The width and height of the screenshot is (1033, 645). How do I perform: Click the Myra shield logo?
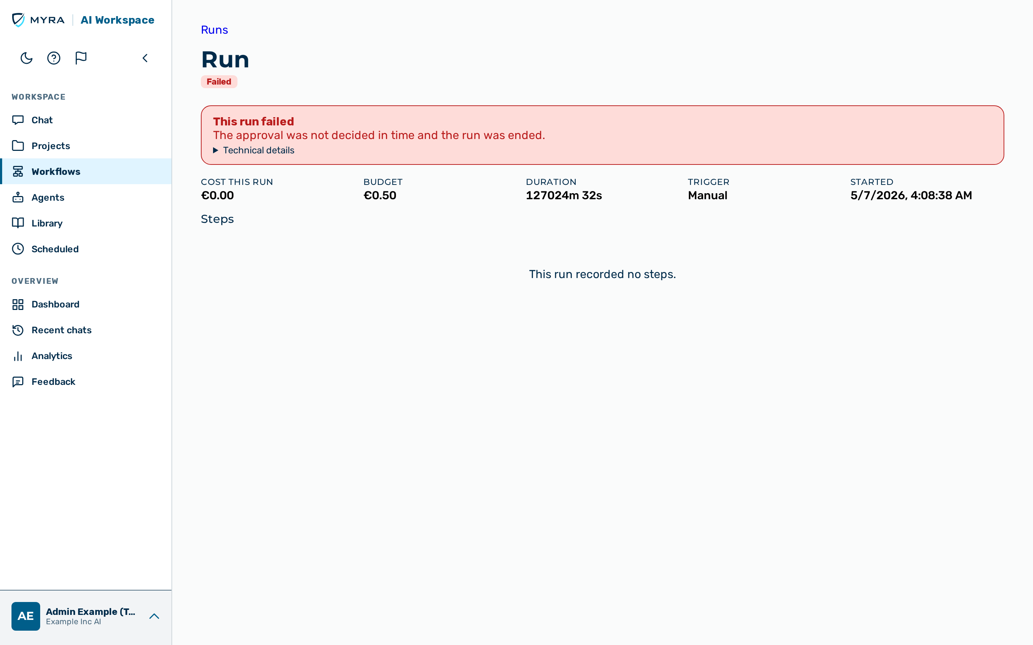click(18, 20)
